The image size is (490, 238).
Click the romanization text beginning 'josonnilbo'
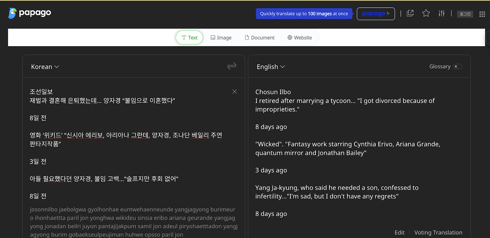point(134,222)
